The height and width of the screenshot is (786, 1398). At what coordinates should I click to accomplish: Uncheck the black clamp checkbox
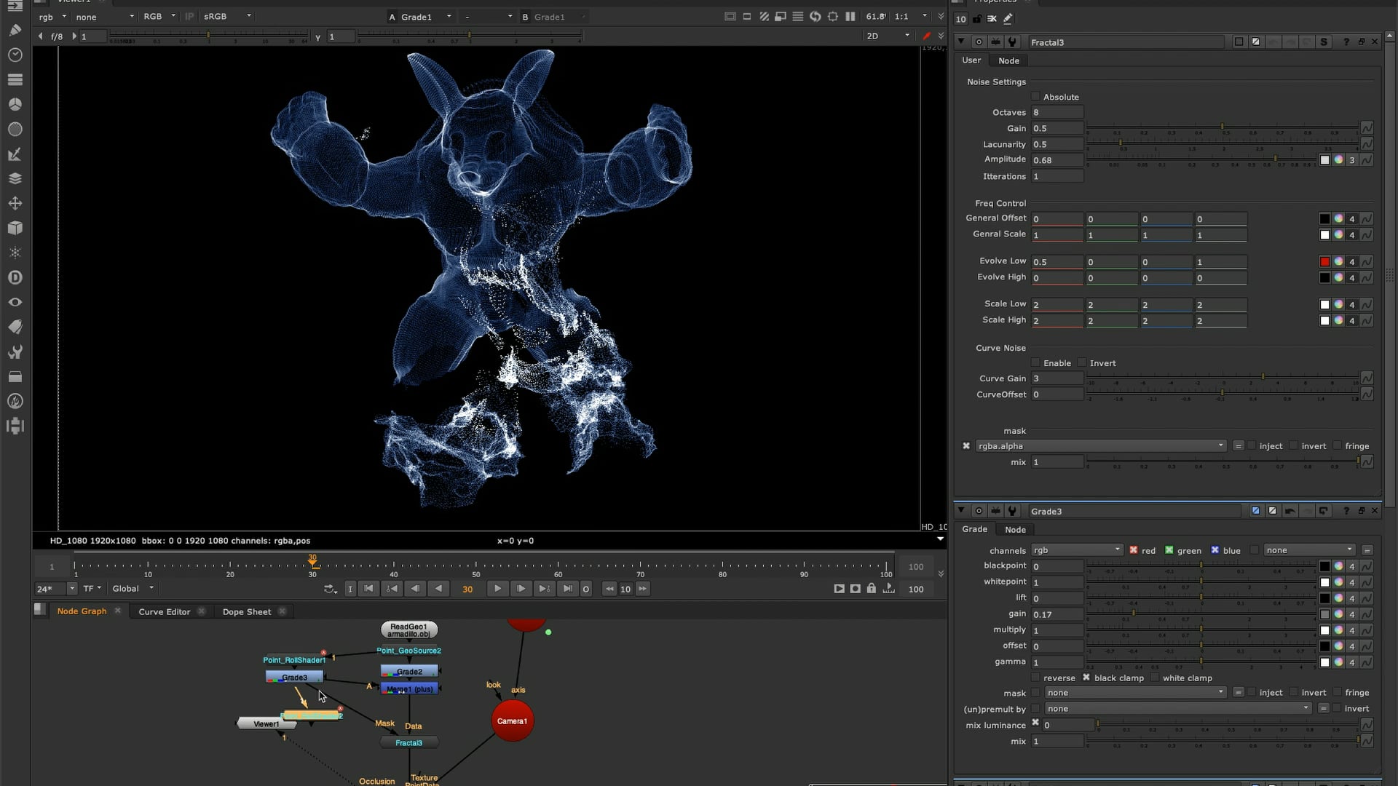[x=1086, y=678]
